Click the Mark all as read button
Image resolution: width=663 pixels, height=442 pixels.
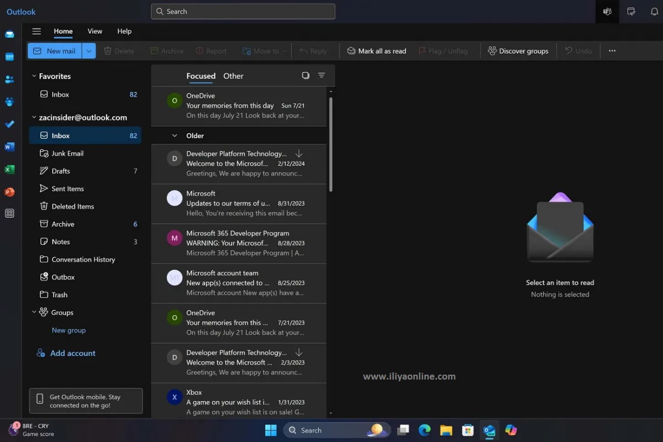point(376,51)
